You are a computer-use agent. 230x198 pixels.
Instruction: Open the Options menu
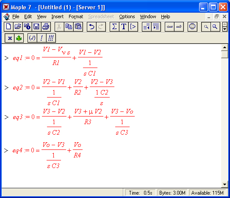127,16
